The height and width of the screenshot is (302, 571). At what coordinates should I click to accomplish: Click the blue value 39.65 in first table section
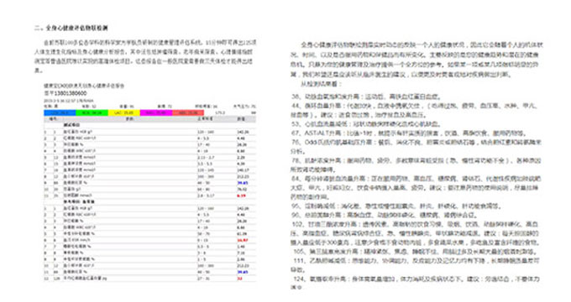click(x=242, y=183)
